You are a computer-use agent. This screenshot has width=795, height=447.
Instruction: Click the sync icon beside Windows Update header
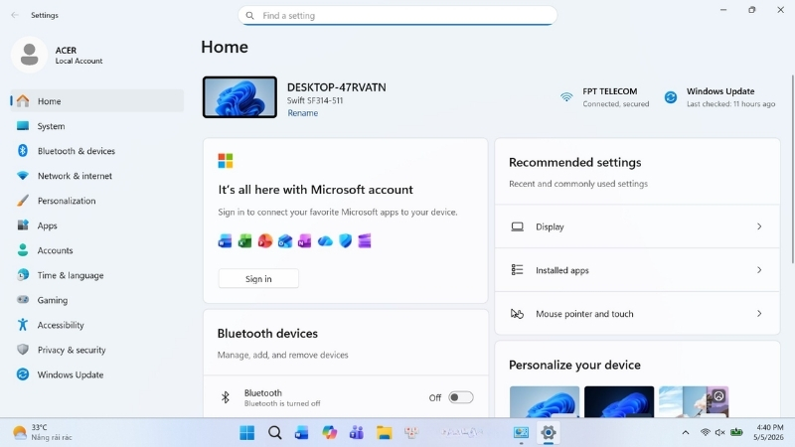(x=670, y=96)
